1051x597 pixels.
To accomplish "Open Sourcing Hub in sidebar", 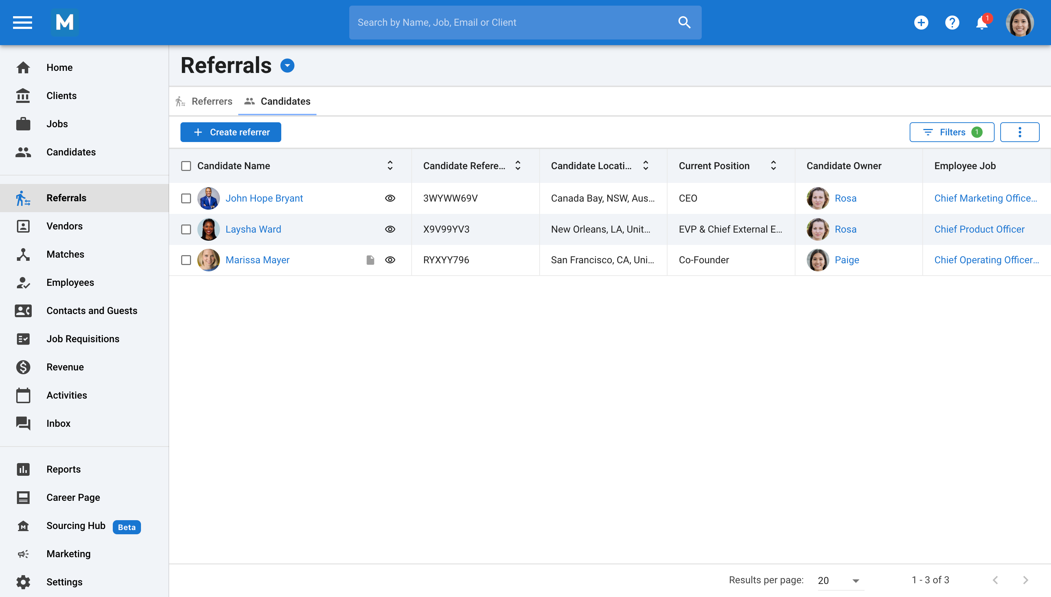I will pyautogui.click(x=76, y=526).
